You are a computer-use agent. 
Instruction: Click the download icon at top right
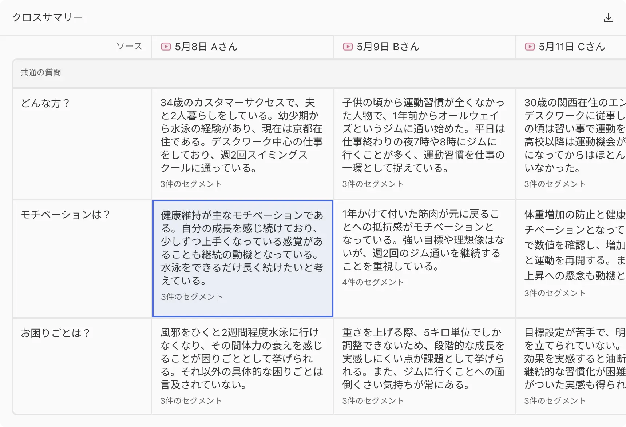[608, 17]
